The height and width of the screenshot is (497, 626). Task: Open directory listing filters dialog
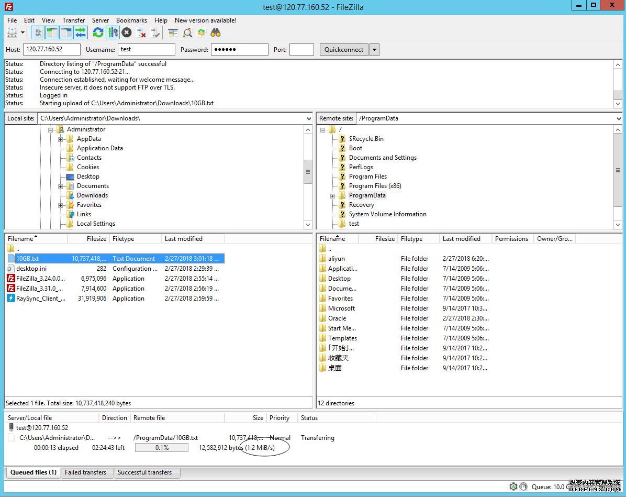[173, 33]
